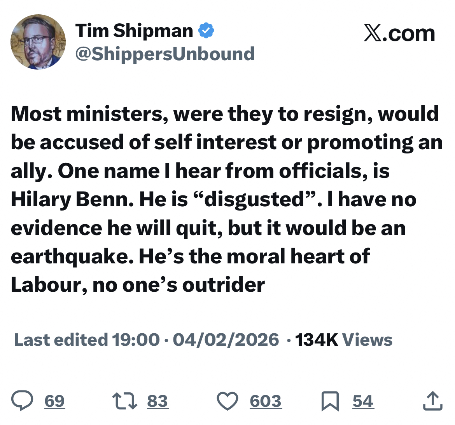
Task: Click the X.com logo
Action: click(399, 33)
